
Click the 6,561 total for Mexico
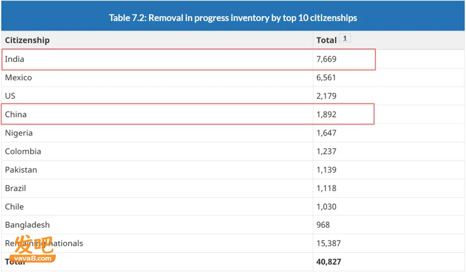[x=326, y=77]
